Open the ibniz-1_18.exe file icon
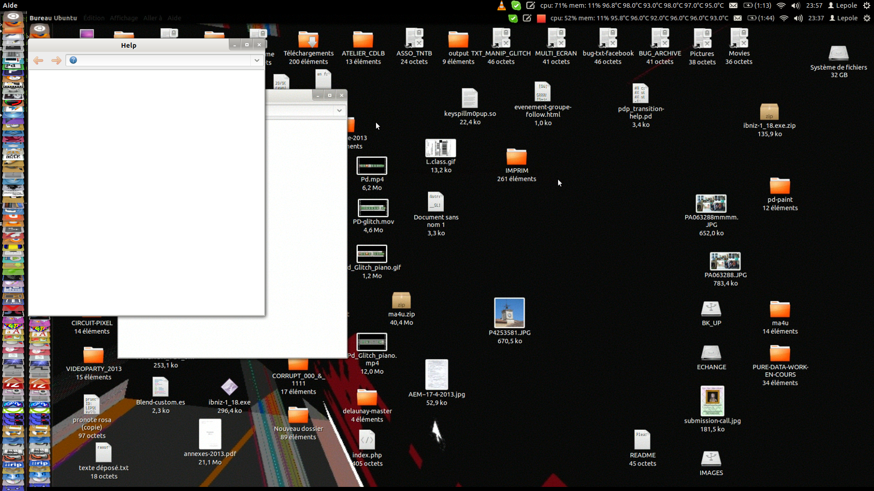Screen dimensions: 874x491 [x=229, y=387]
